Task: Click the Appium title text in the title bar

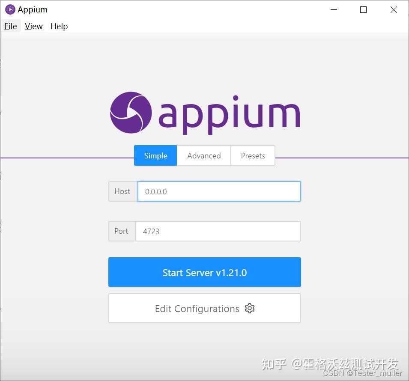Action: point(33,9)
